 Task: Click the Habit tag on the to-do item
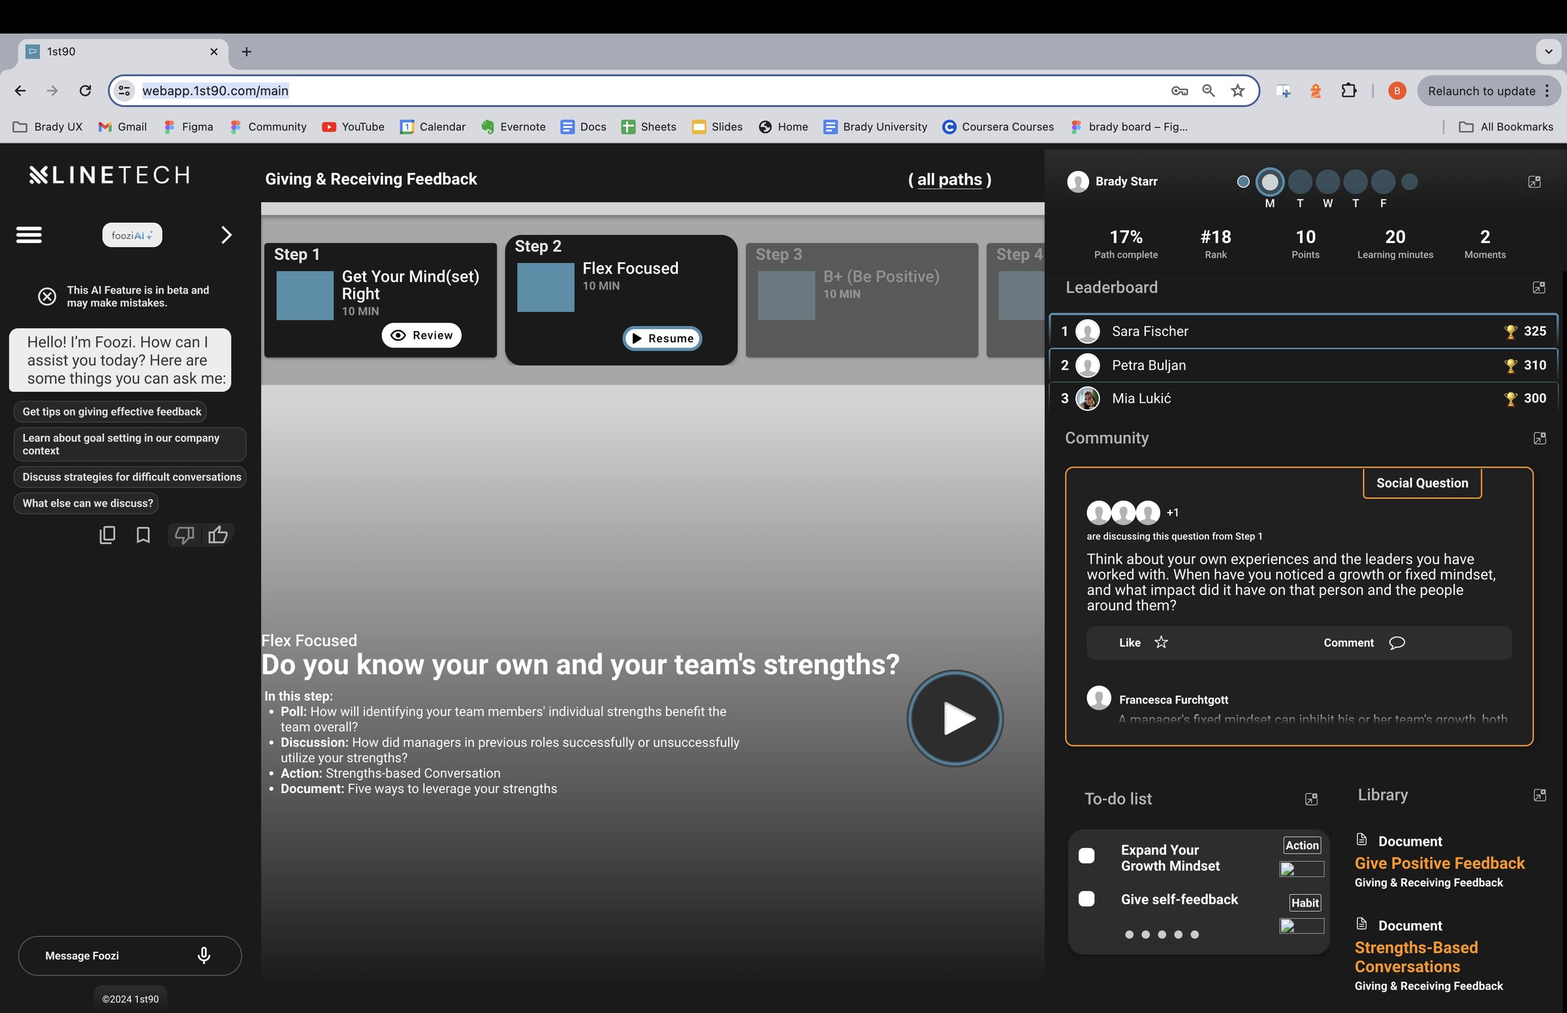click(1305, 903)
